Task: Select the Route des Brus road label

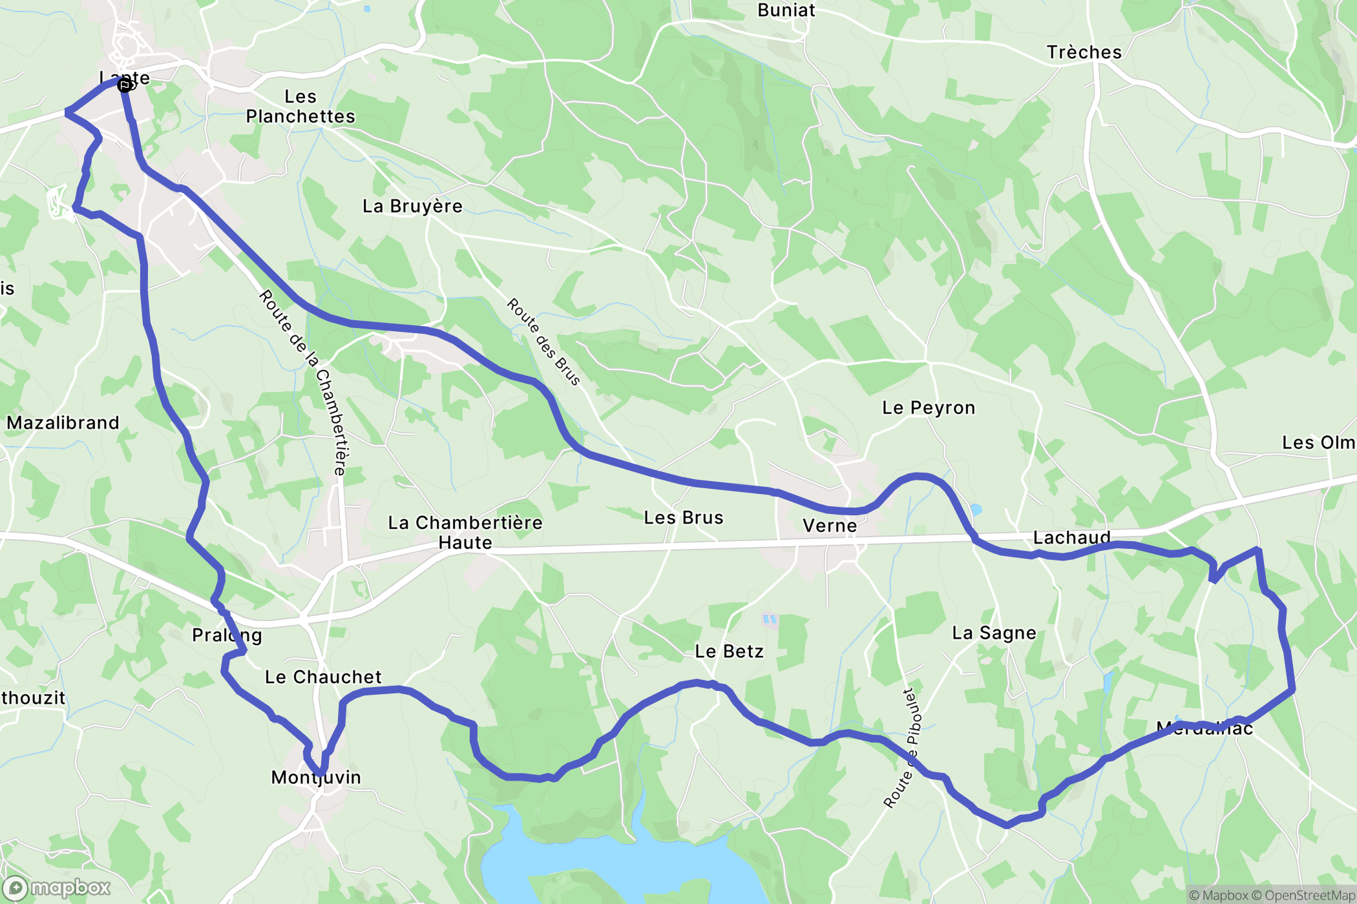Action: pos(543,342)
